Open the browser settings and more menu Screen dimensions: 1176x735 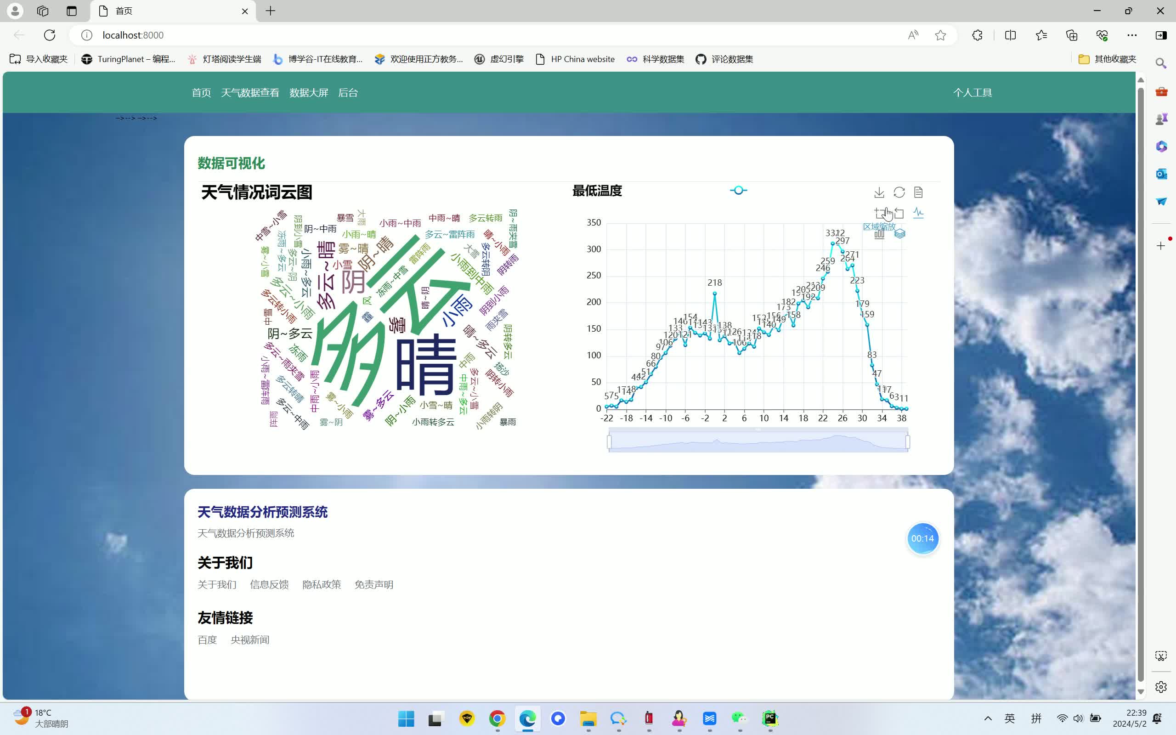[x=1132, y=35]
